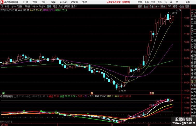Screen dimensions: 196x126
Task: Switch to 15分钟 period
Action: click(x=27, y=6)
